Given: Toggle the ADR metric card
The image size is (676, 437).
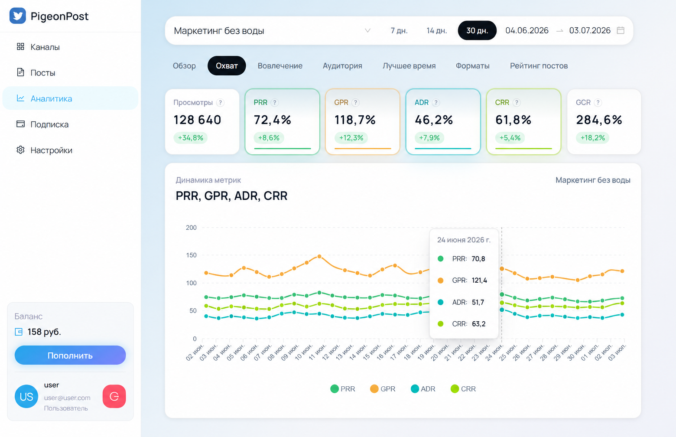Looking at the screenshot, I should [x=443, y=122].
